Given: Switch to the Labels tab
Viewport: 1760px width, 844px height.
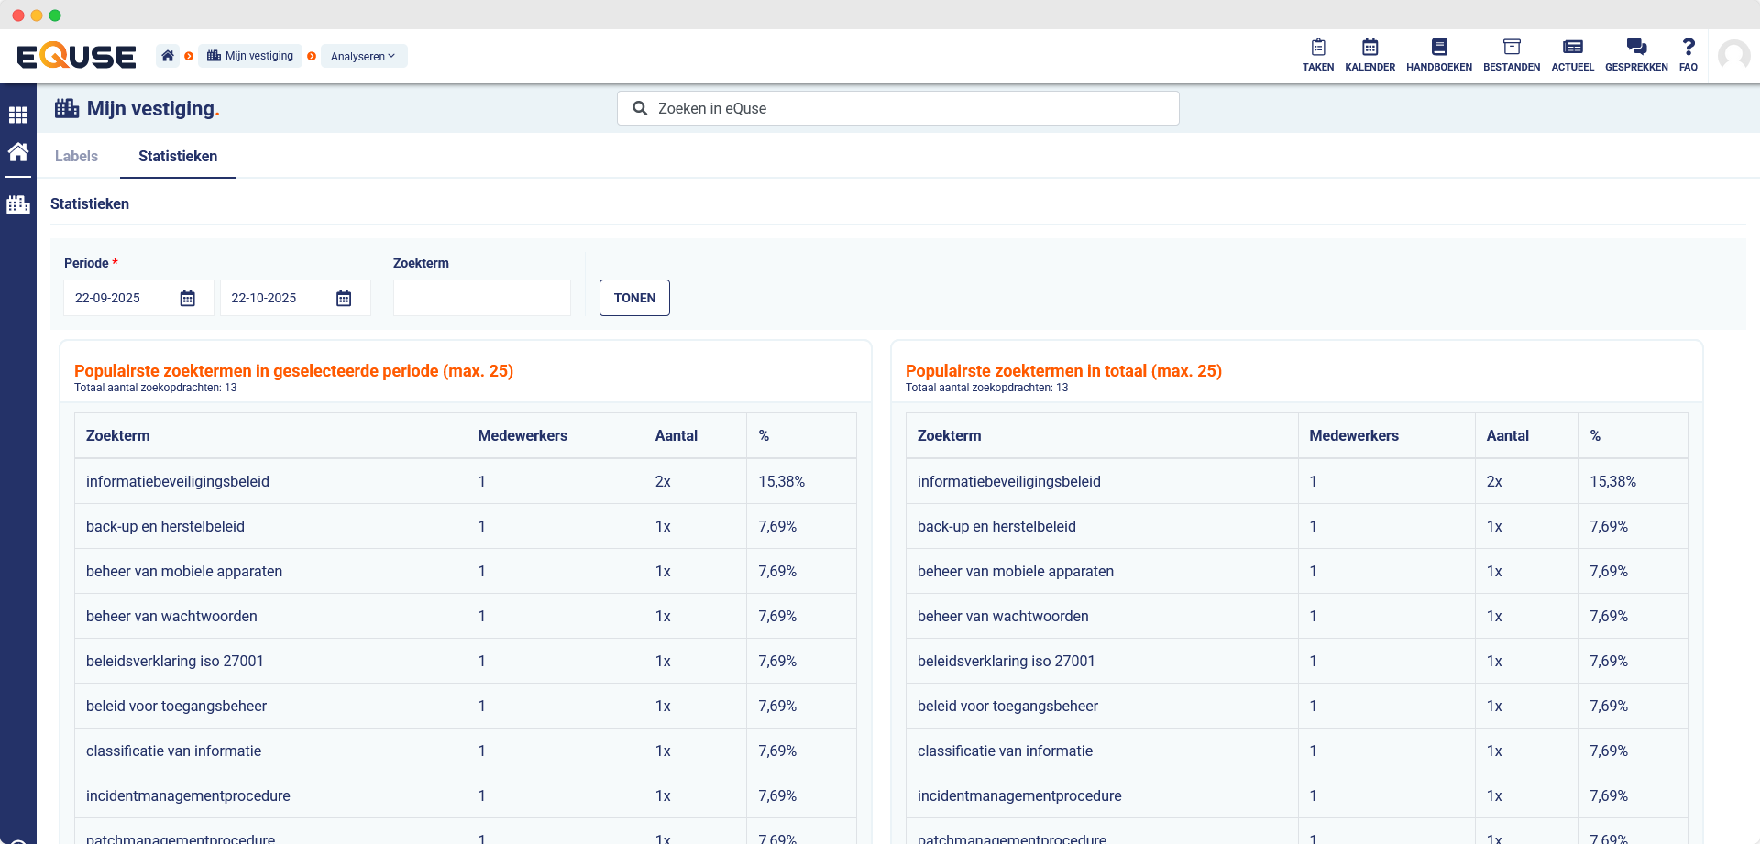Looking at the screenshot, I should point(76,157).
